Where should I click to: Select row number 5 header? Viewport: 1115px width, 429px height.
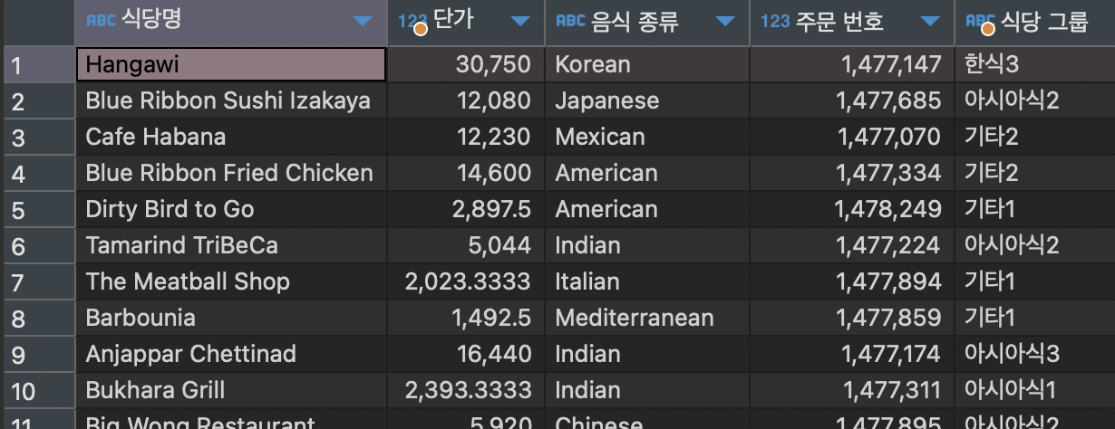click(37, 209)
